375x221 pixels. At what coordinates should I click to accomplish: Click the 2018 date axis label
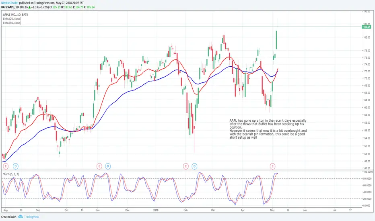tap(156, 210)
